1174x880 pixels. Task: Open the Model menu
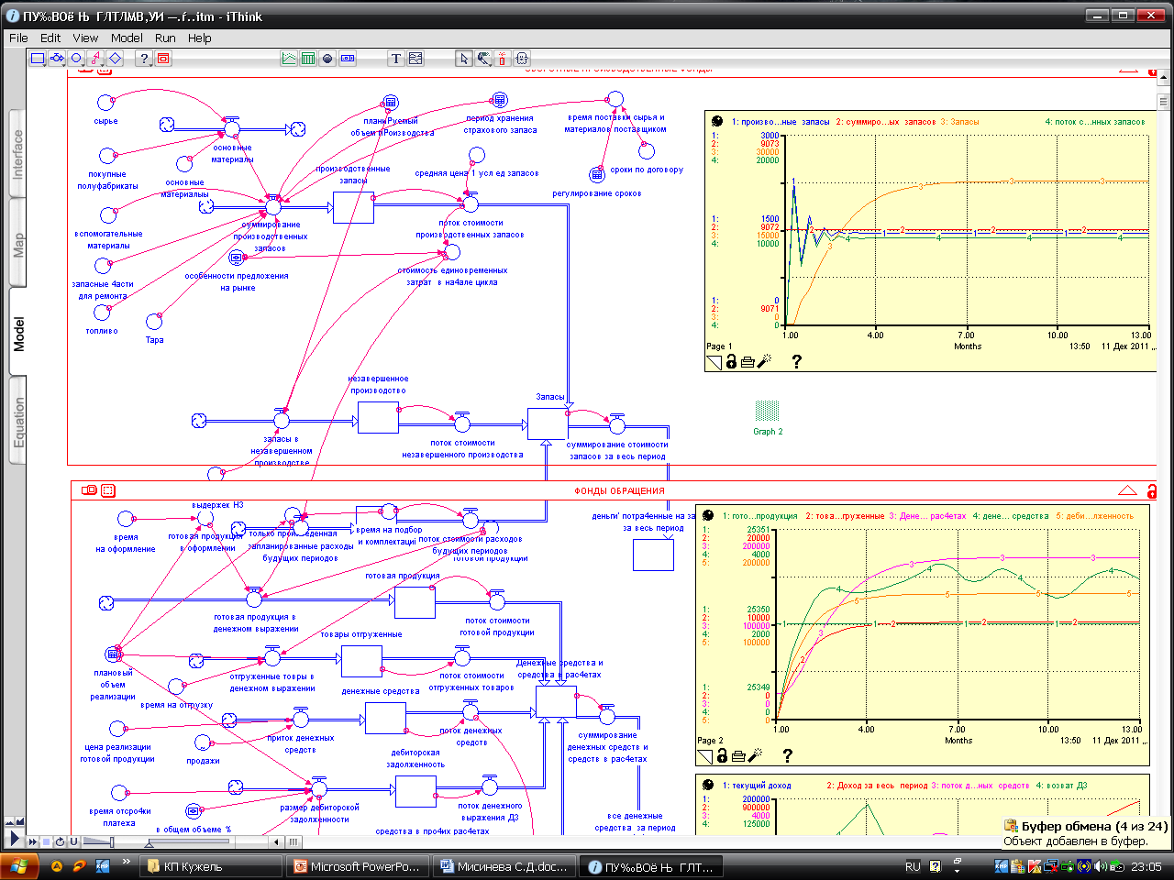127,38
